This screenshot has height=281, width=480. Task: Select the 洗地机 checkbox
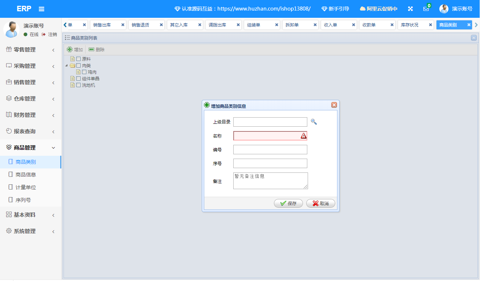(78, 85)
